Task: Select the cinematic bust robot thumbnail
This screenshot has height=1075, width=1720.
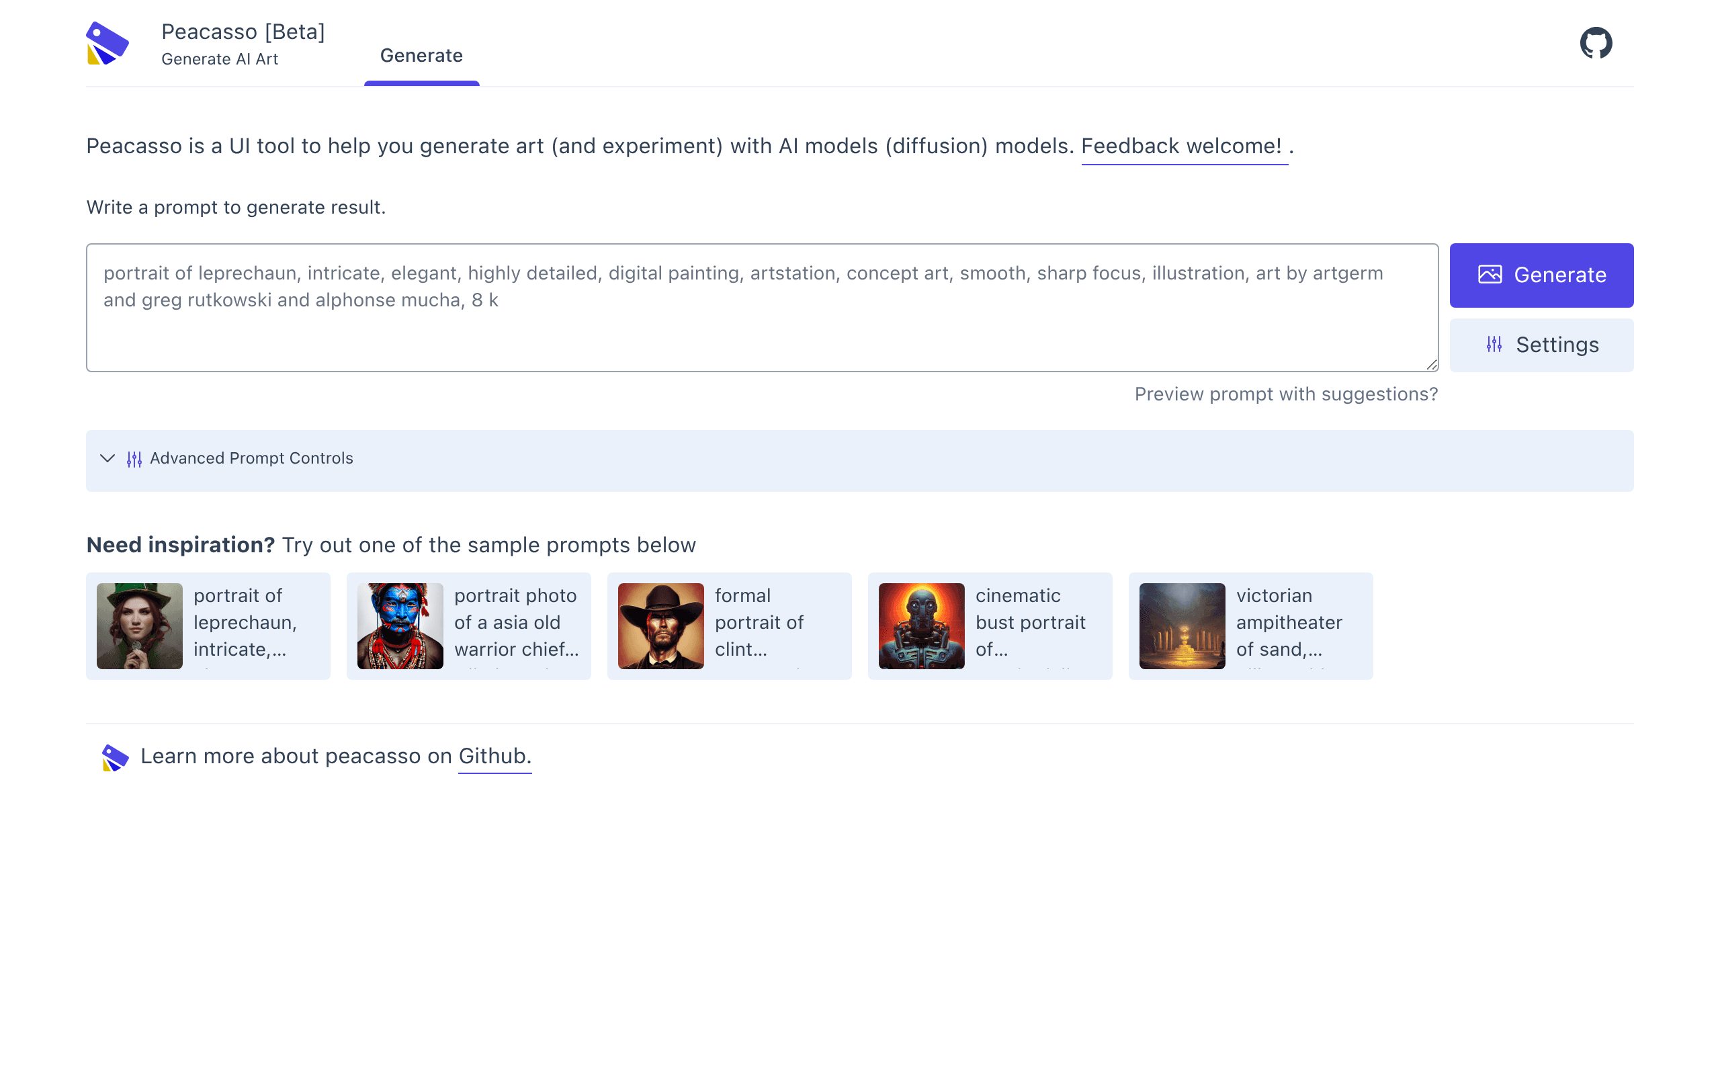Action: pyautogui.click(x=921, y=626)
